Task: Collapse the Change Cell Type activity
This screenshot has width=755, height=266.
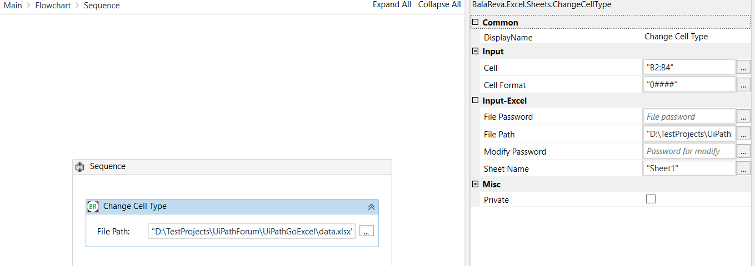Action: tap(372, 207)
